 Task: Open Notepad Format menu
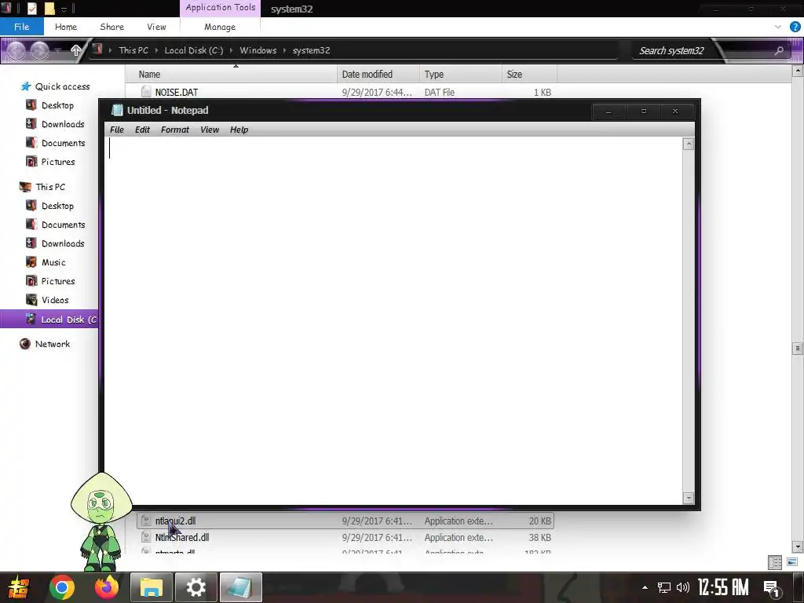click(x=175, y=130)
